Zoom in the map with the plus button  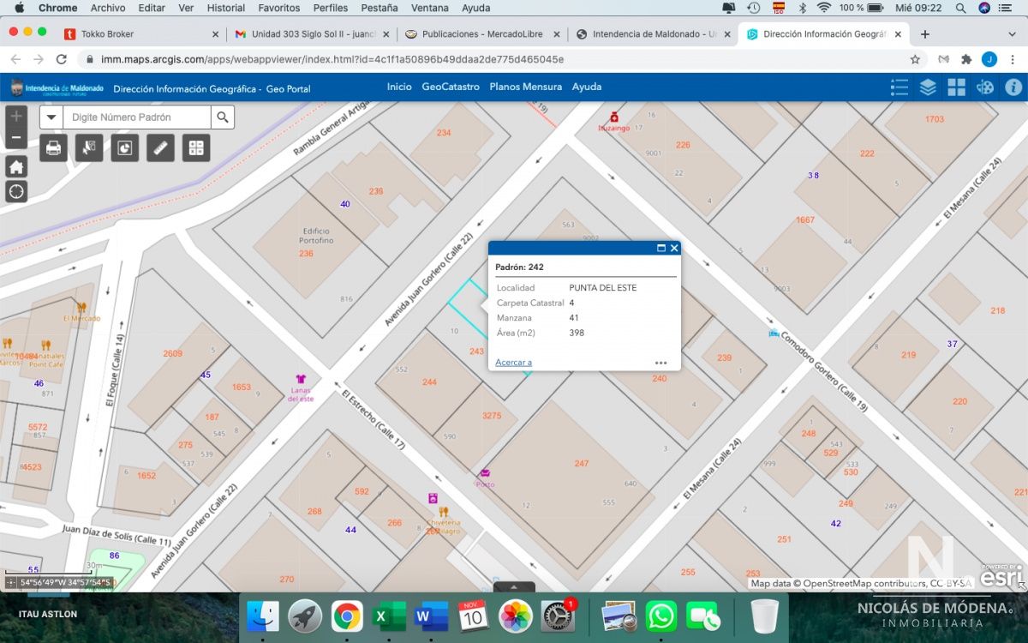click(x=16, y=116)
